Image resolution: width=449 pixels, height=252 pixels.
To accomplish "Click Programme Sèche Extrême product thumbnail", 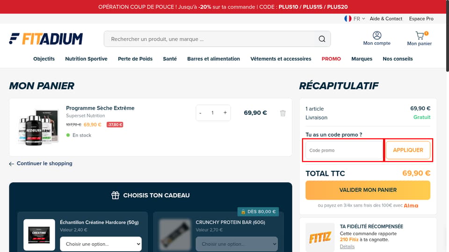I will (38, 127).
